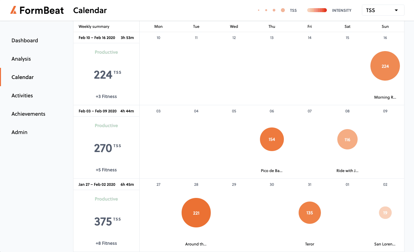Click the 221 TSS activity bubble

196,213
